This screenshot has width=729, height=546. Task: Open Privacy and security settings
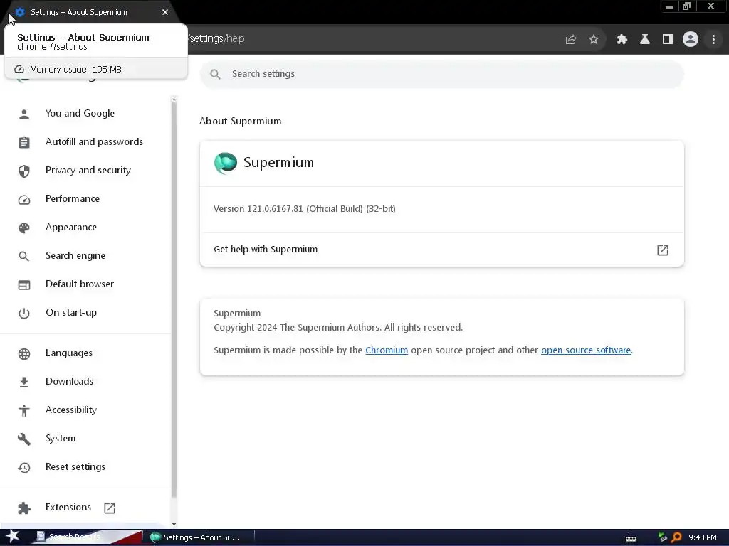pyautogui.click(x=86, y=171)
